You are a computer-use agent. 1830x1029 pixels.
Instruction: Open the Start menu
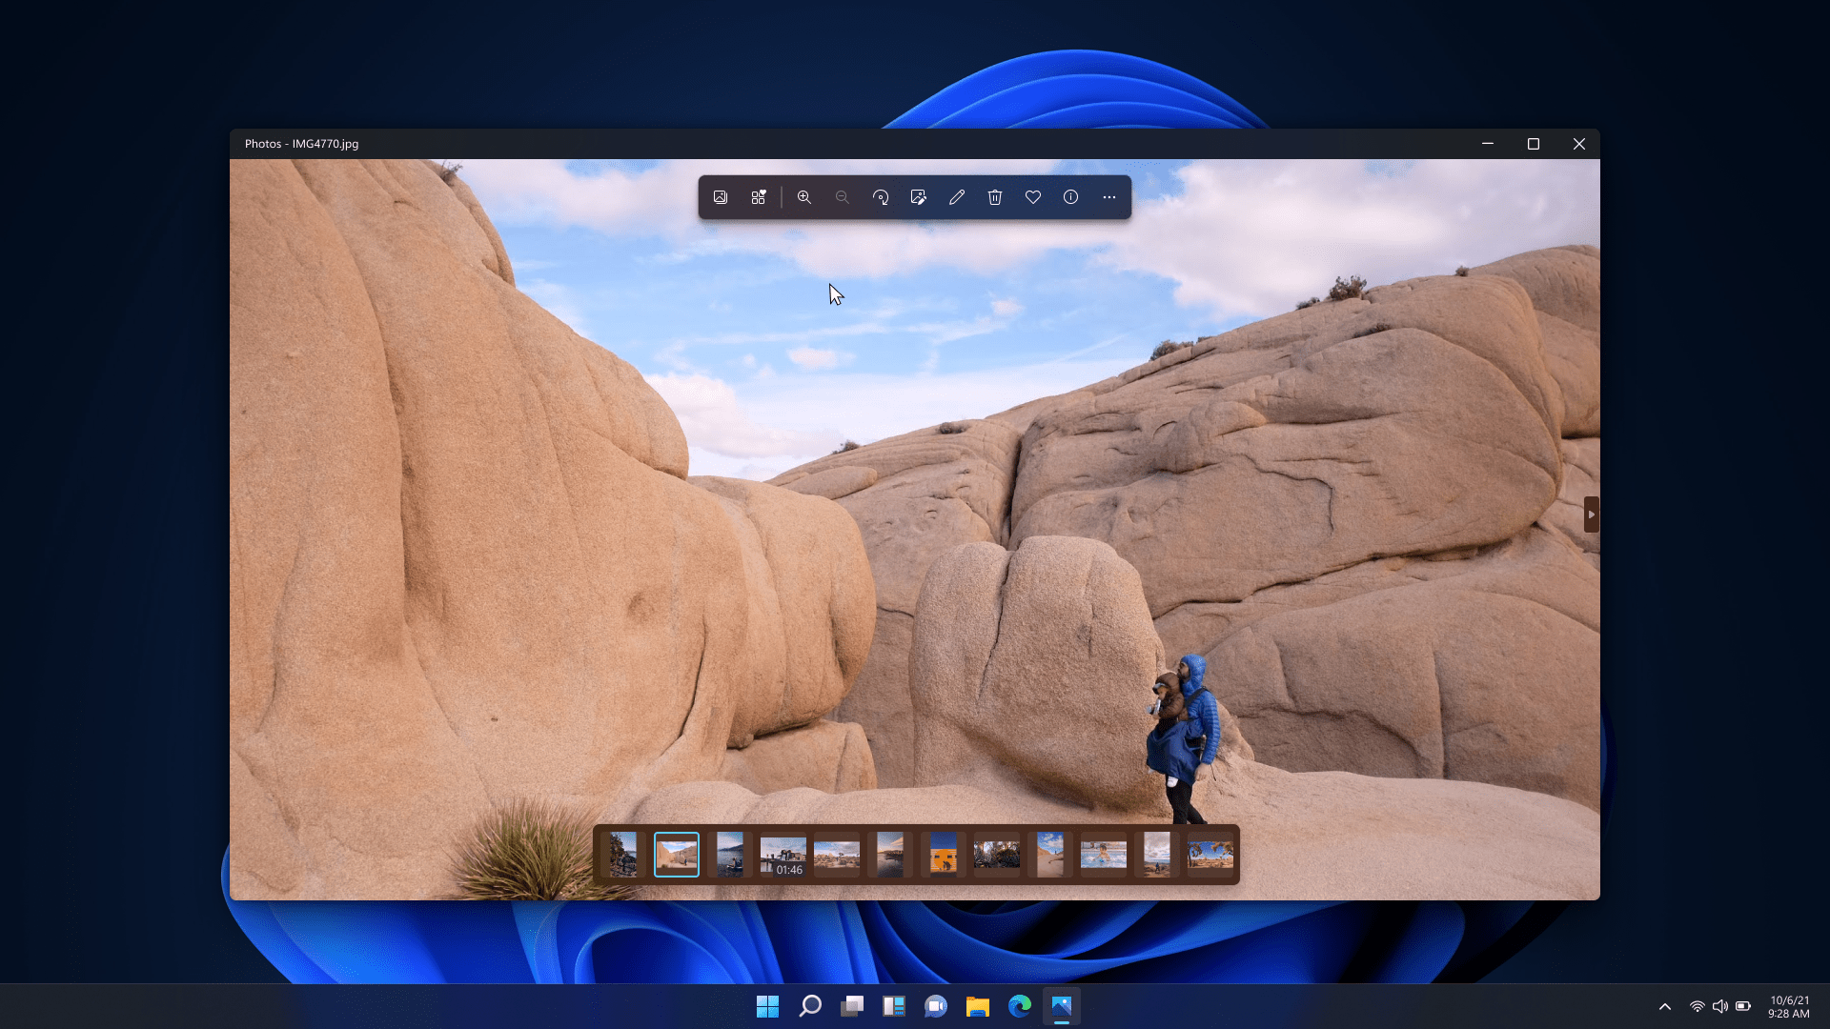coord(767,1005)
